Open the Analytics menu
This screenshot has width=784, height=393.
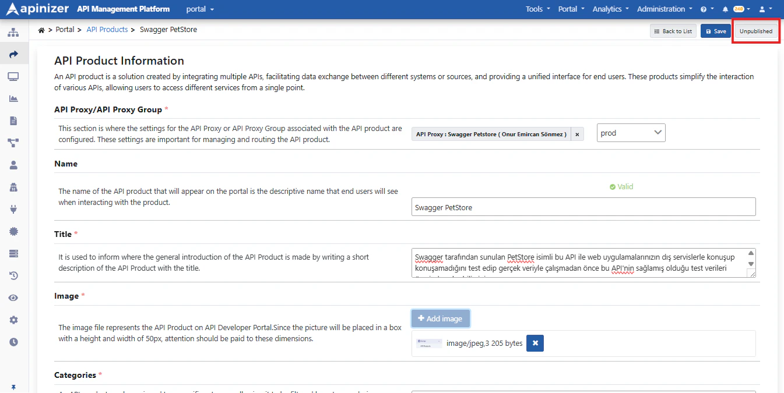pos(610,9)
